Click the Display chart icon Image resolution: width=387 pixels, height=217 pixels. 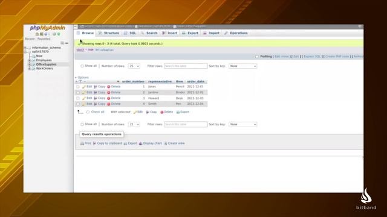click(x=140, y=143)
